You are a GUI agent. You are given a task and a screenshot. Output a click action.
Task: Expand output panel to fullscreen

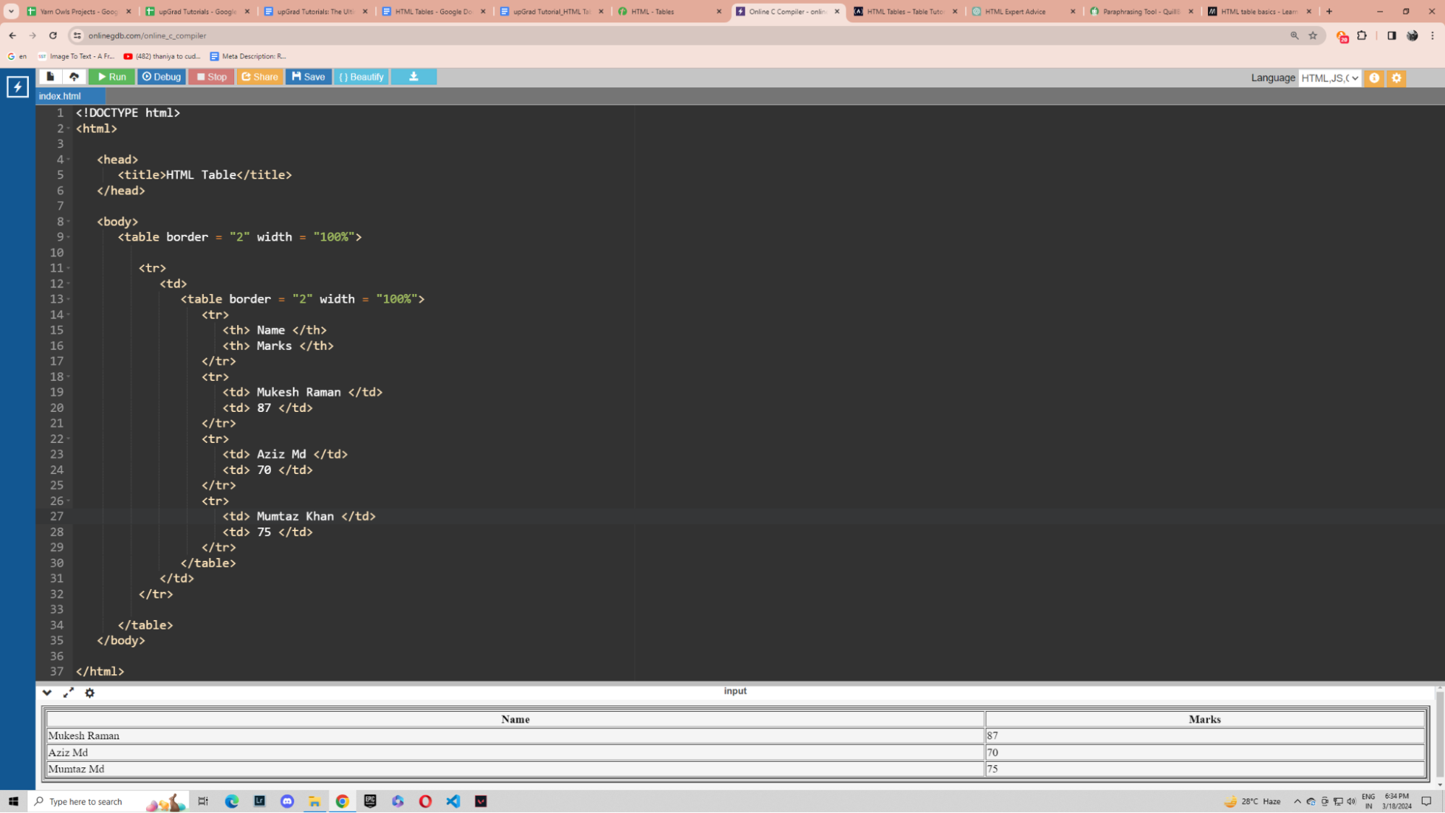point(69,693)
